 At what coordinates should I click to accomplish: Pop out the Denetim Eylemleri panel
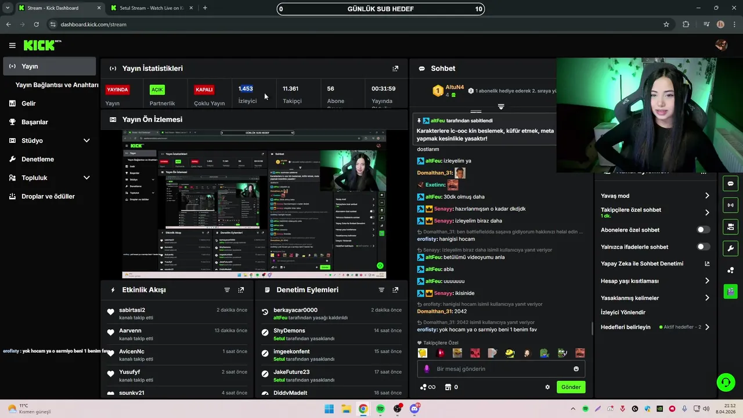pos(395,290)
